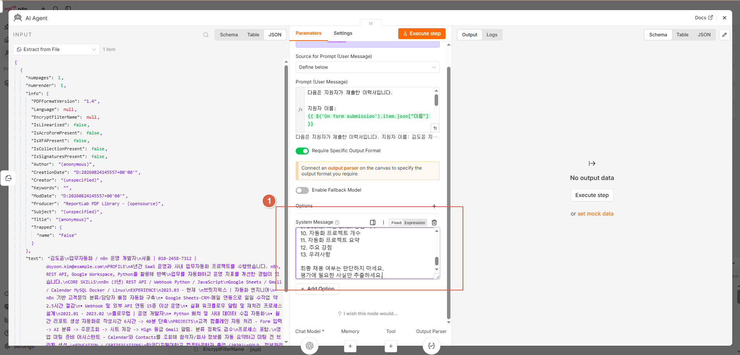Switch System Message to Expression mode
The width and height of the screenshot is (740, 355).
pyautogui.click(x=415, y=223)
